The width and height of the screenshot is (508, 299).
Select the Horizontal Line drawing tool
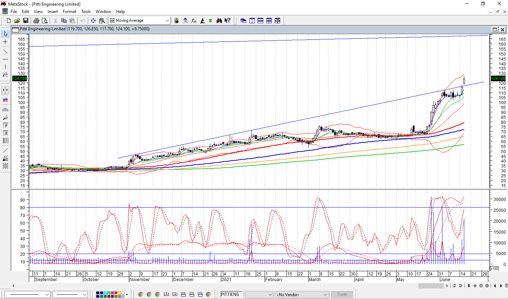point(5,59)
